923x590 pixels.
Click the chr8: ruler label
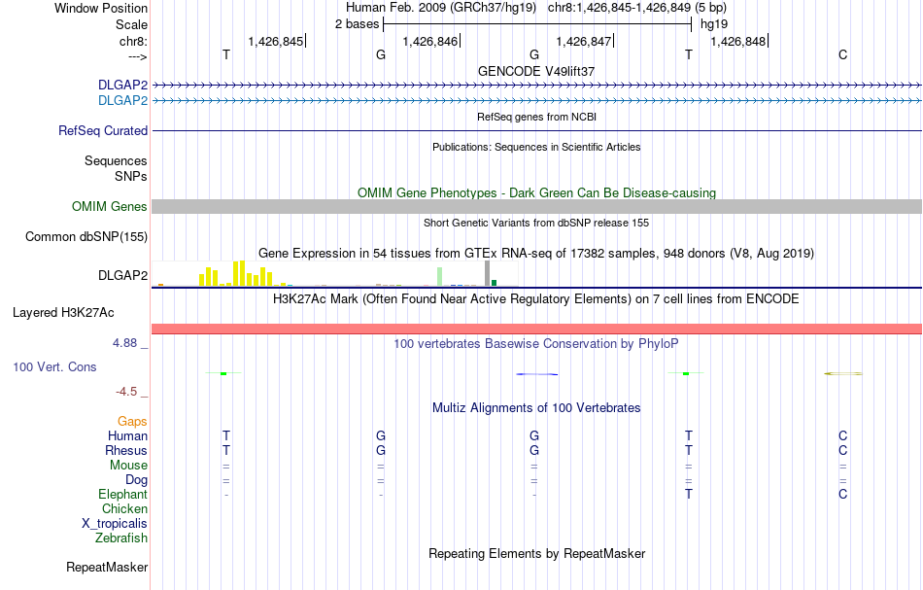coord(134,41)
